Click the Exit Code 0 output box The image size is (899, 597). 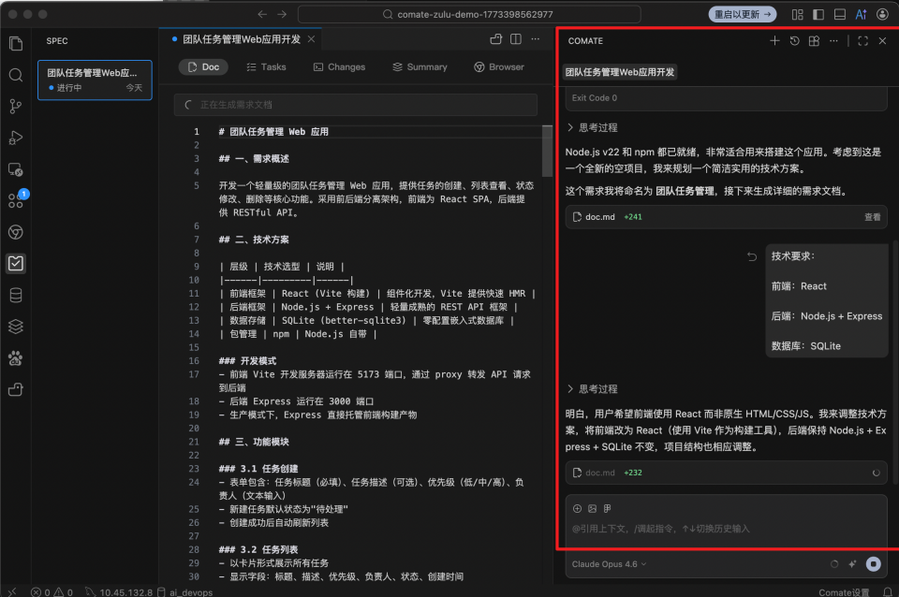pos(727,98)
